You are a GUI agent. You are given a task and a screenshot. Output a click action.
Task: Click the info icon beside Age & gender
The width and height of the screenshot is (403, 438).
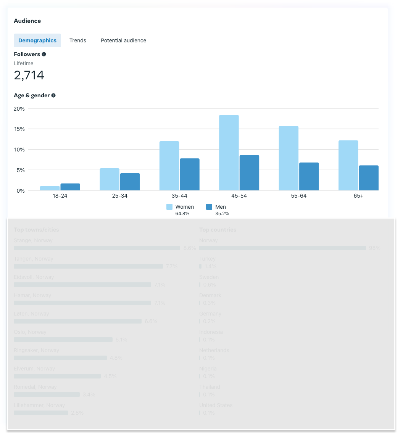tap(53, 95)
